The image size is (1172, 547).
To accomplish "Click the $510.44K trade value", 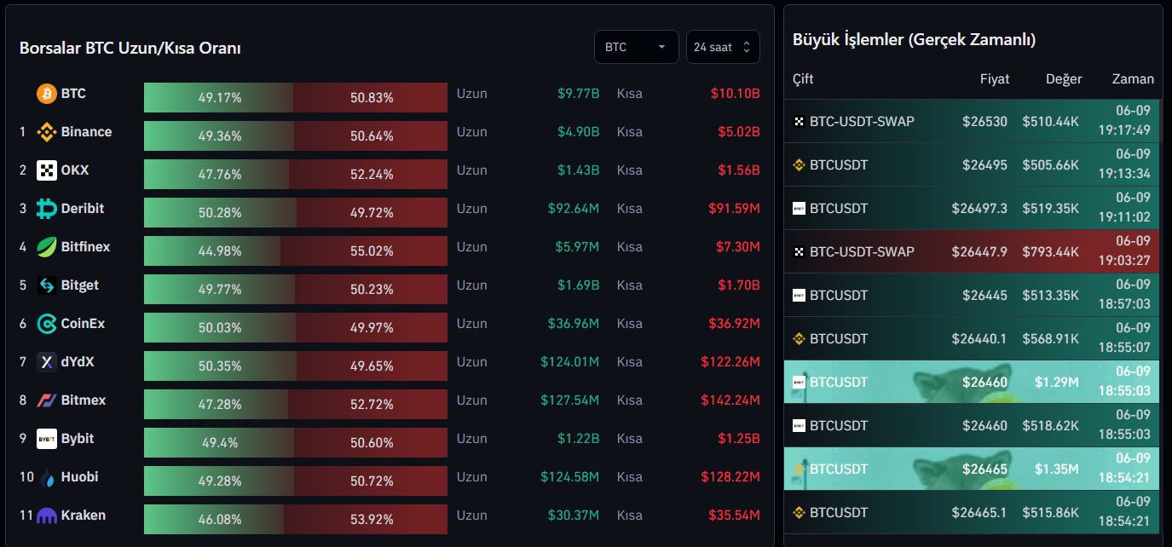I will point(1051,122).
